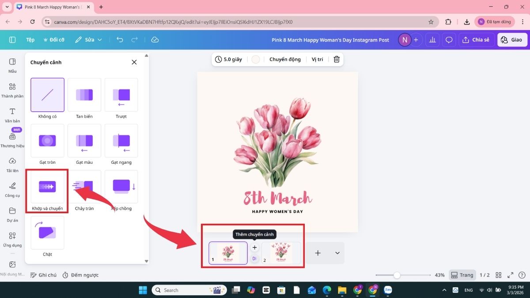Open the page background color swatch
Screen dimensions: 530x298
pyautogui.click(x=256, y=59)
